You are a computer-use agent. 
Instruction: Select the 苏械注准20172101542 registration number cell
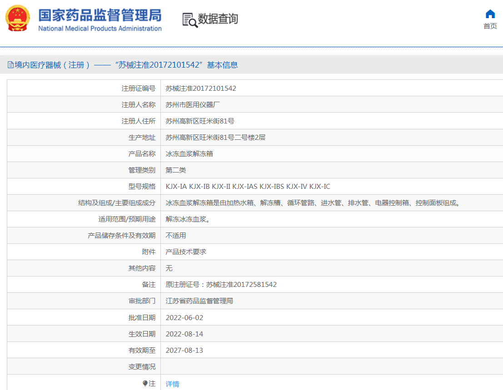pyautogui.click(x=200, y=88)
